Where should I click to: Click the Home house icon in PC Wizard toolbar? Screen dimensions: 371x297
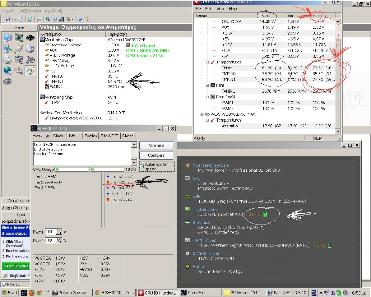(x=87, y=19)
